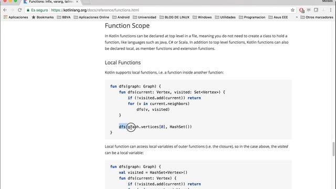Open a new browser tab
Screen dimensions: 336x189
pos(87,2)
